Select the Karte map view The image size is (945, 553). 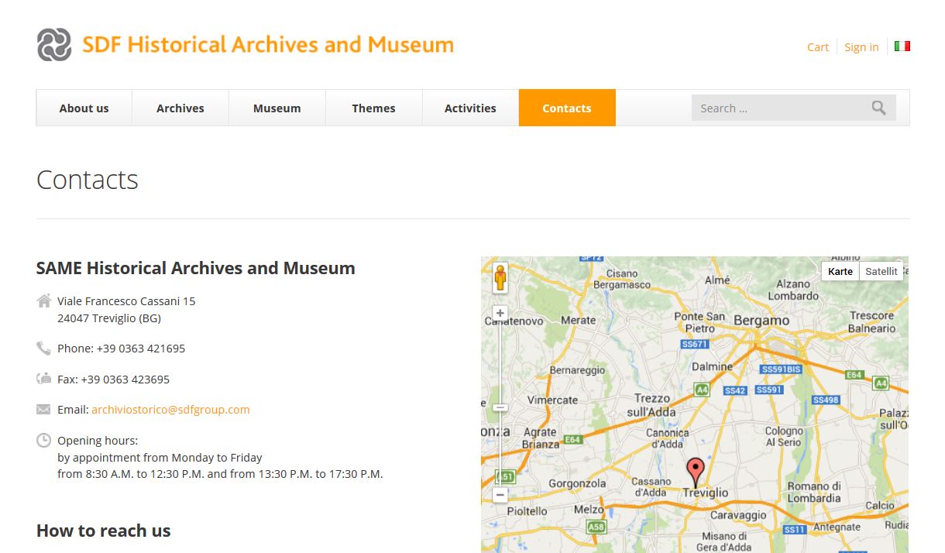(x=840, y=271)
